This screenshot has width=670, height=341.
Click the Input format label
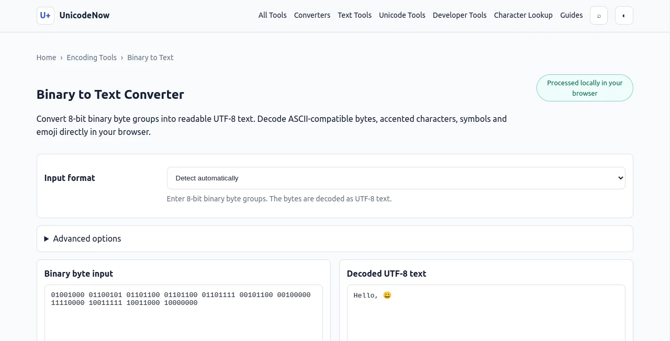click(x=70, y=178)
